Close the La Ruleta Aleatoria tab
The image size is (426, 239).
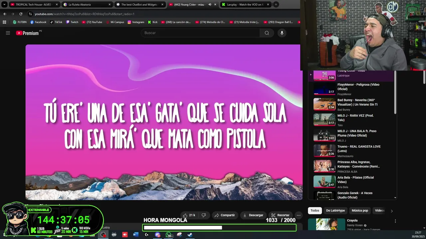coord(109,5)
